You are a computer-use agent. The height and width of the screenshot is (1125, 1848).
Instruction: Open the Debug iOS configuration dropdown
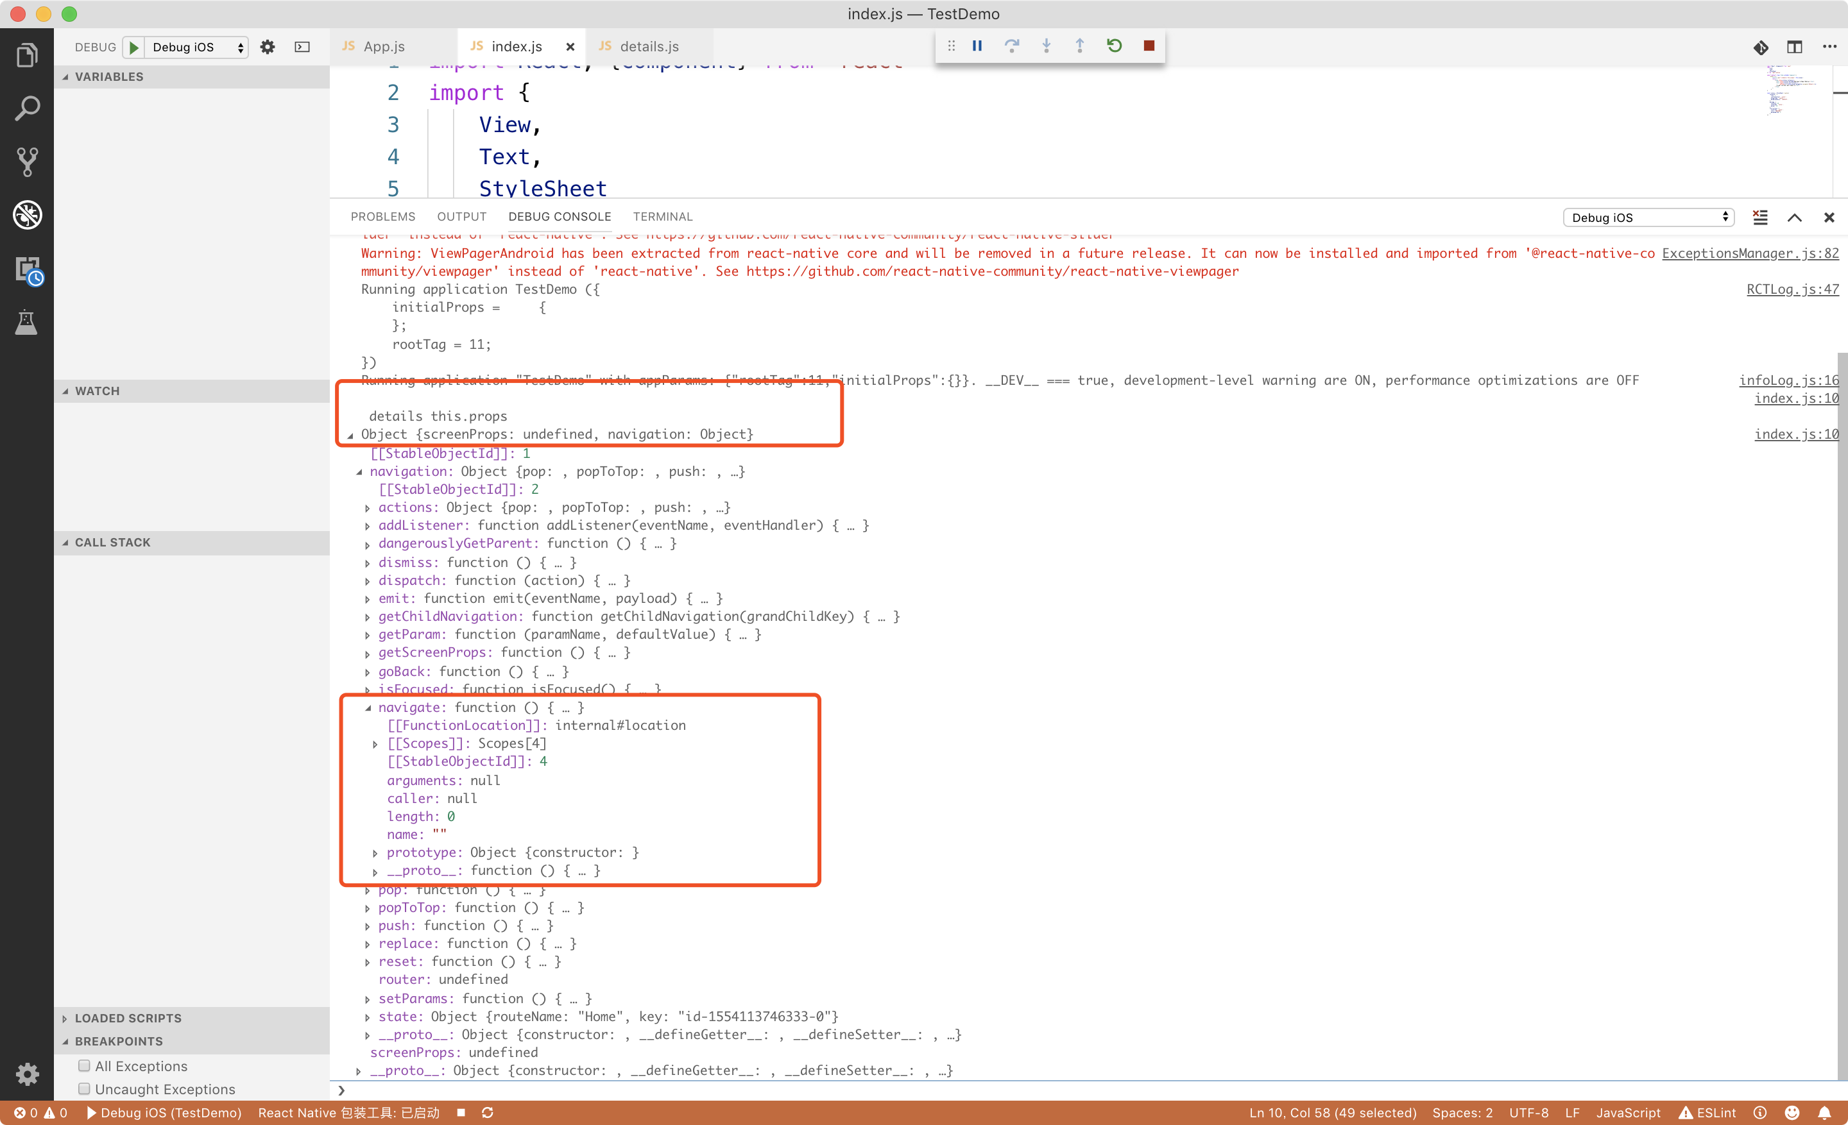[x=196, y=47]
